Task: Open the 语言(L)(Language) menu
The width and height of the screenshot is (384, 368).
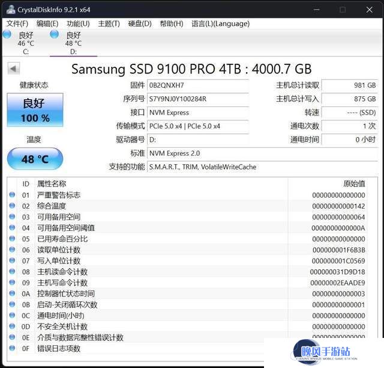Action: click(x=220, y=23)
